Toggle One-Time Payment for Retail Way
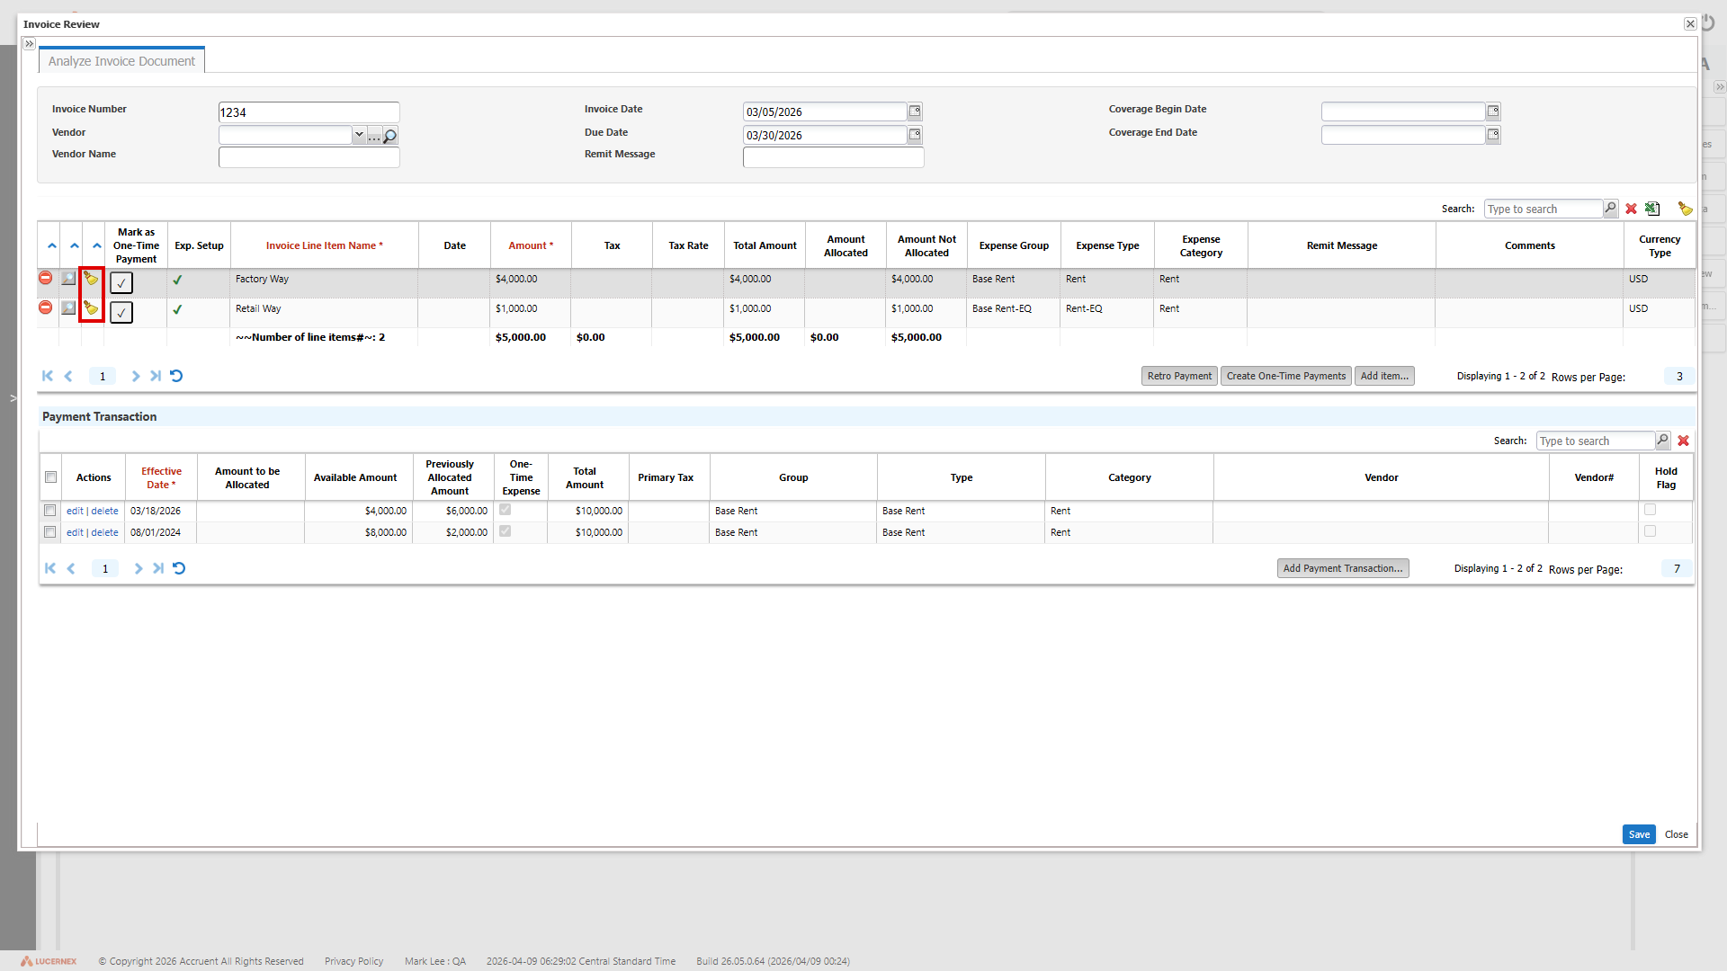Viewport: 1727px width, 971px height. (x=121, y=312)
